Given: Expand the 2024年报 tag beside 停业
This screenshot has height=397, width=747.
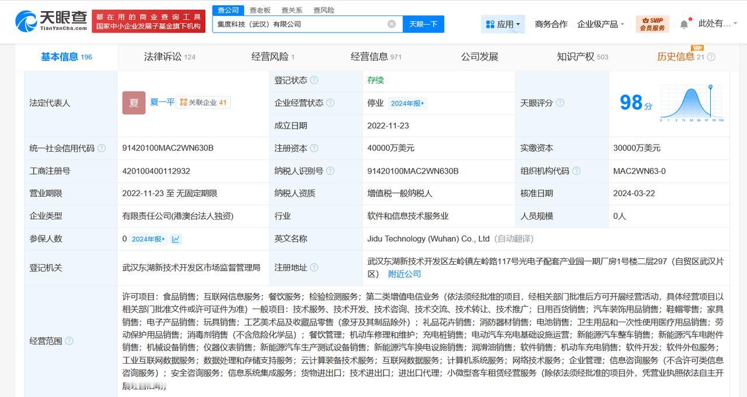Looking at the screenshot, I should (407, 103).
